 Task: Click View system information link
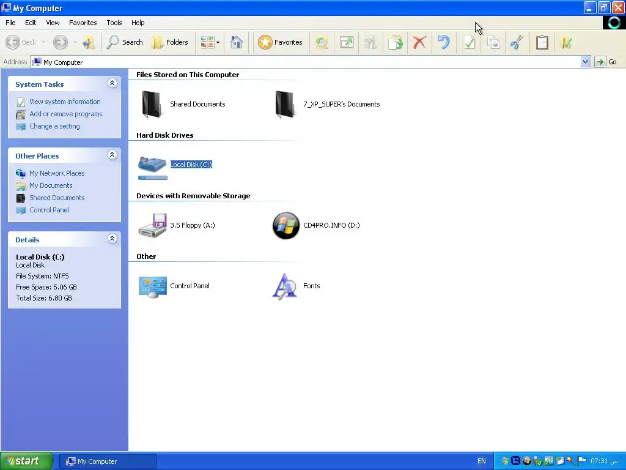65,102
